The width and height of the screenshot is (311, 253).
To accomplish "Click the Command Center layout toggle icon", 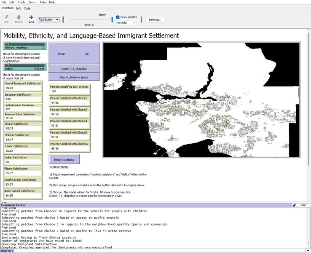I will (x=294, y=205).
